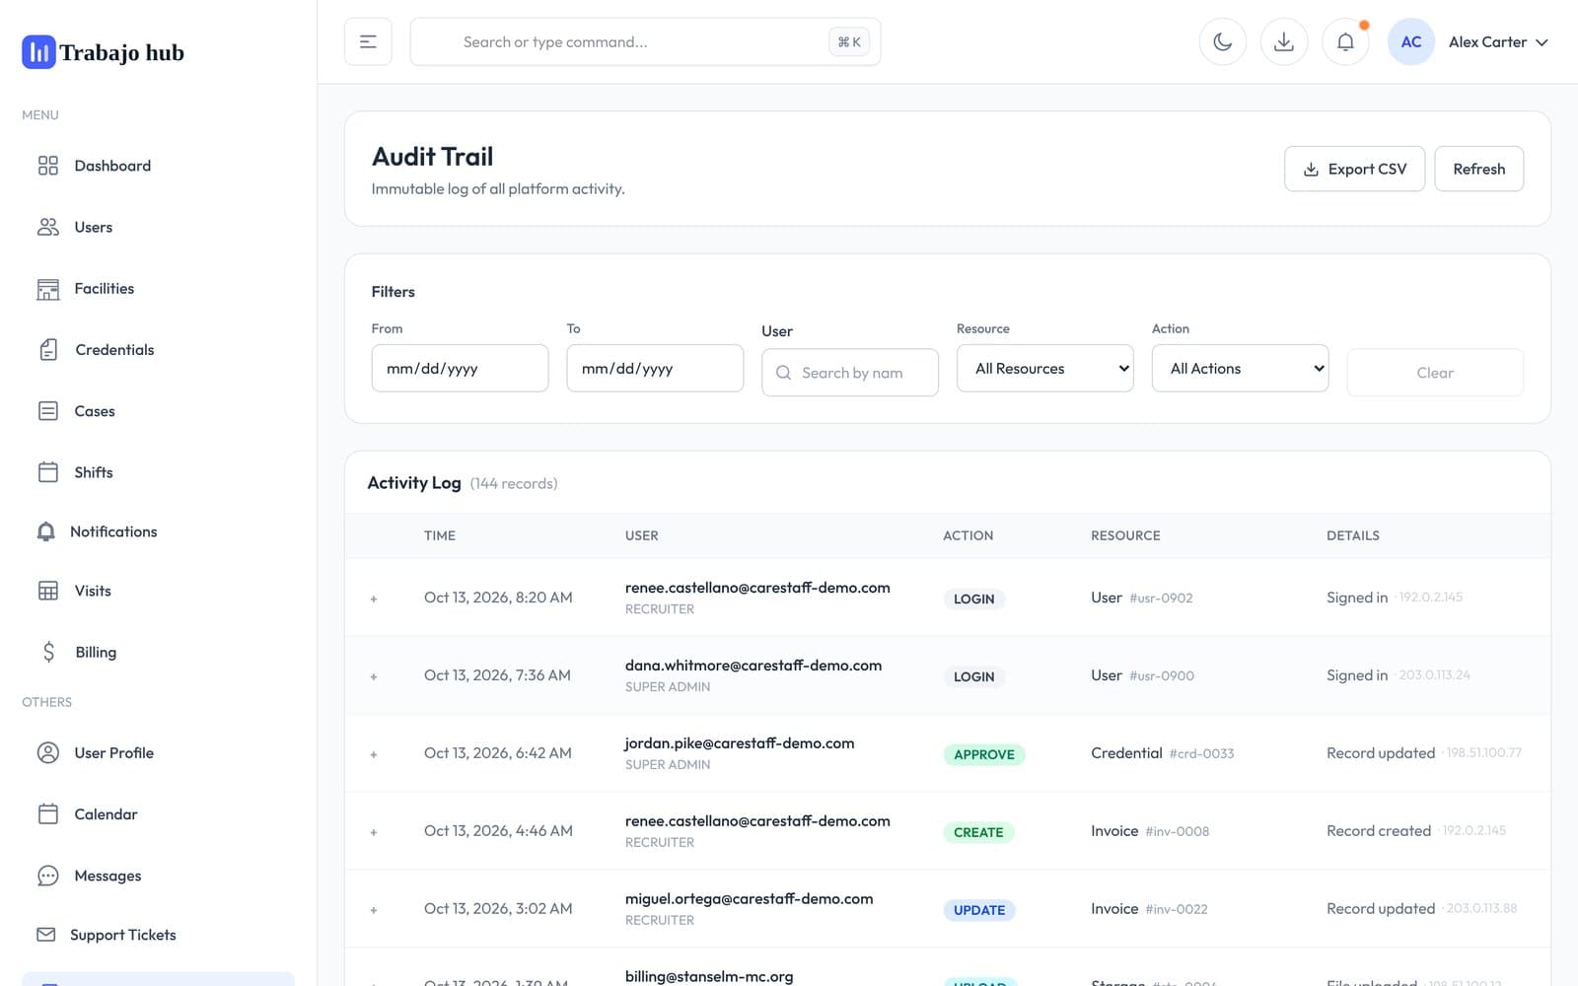Click the CREATE action badge

[x=978, y=832]
